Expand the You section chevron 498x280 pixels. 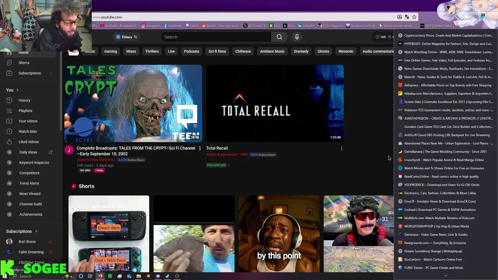click(x=18, y=90)
